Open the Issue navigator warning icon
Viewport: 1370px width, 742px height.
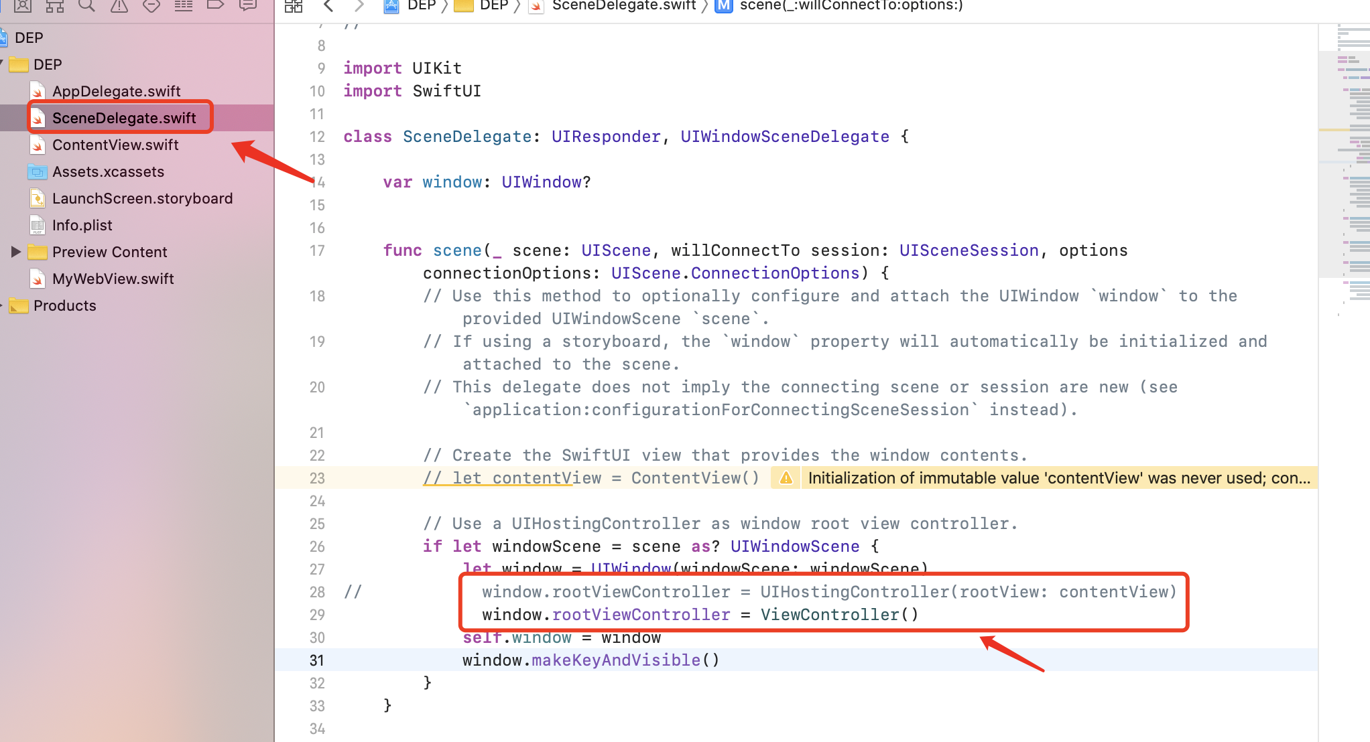click(x=119, y=5)
